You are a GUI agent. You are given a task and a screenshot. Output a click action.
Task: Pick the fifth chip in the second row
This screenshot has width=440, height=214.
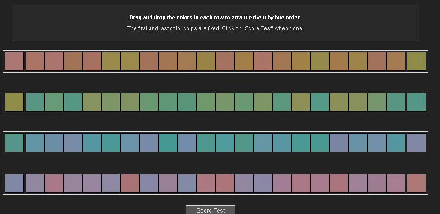click(x=92, y=102)
